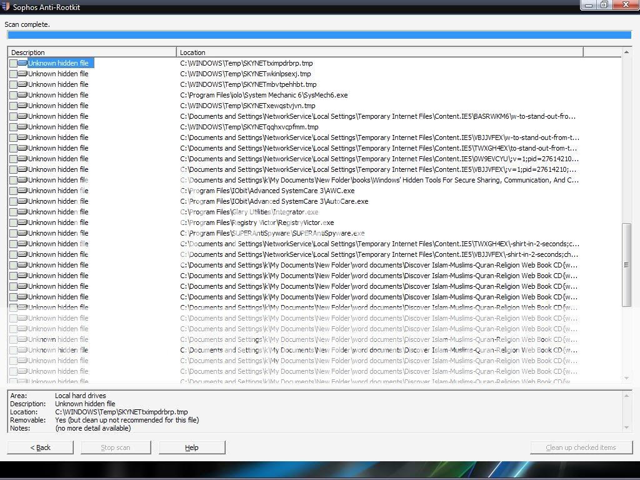This screenshot has width=640, height=480.
Task: Check the box for Glary Utilities Integrator.exe
Action: [x=14, y=212]
